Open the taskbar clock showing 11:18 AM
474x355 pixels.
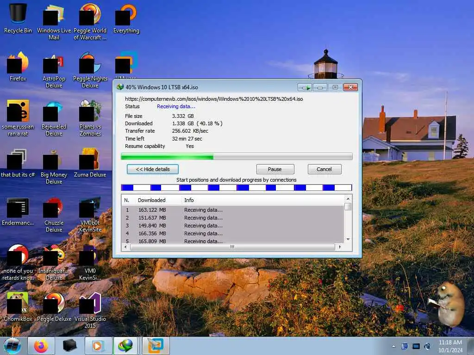[450, 346]
